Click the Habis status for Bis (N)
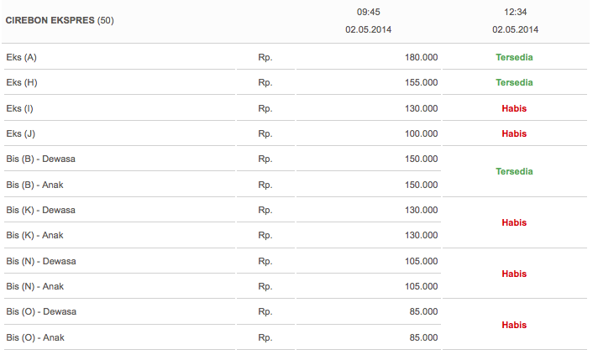This screenshot has width=598, height=360. (514, 274)
